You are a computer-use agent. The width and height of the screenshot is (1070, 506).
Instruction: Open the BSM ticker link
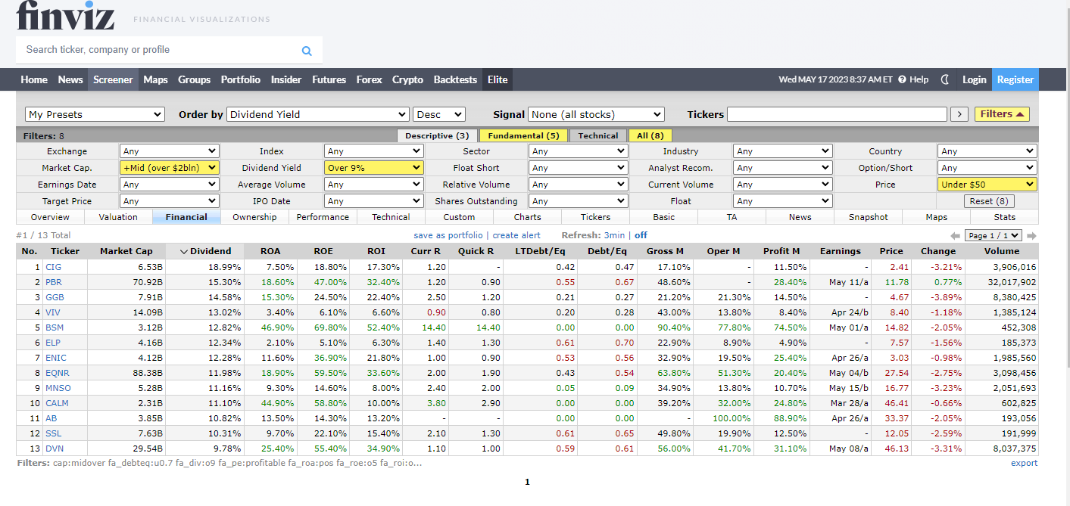tap(55, 328)
